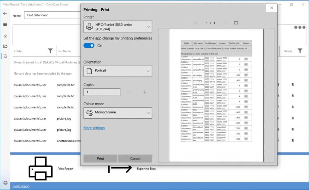Increase copies with the plus button
This screenshot has height=190, width=309.
coord(145,92)
